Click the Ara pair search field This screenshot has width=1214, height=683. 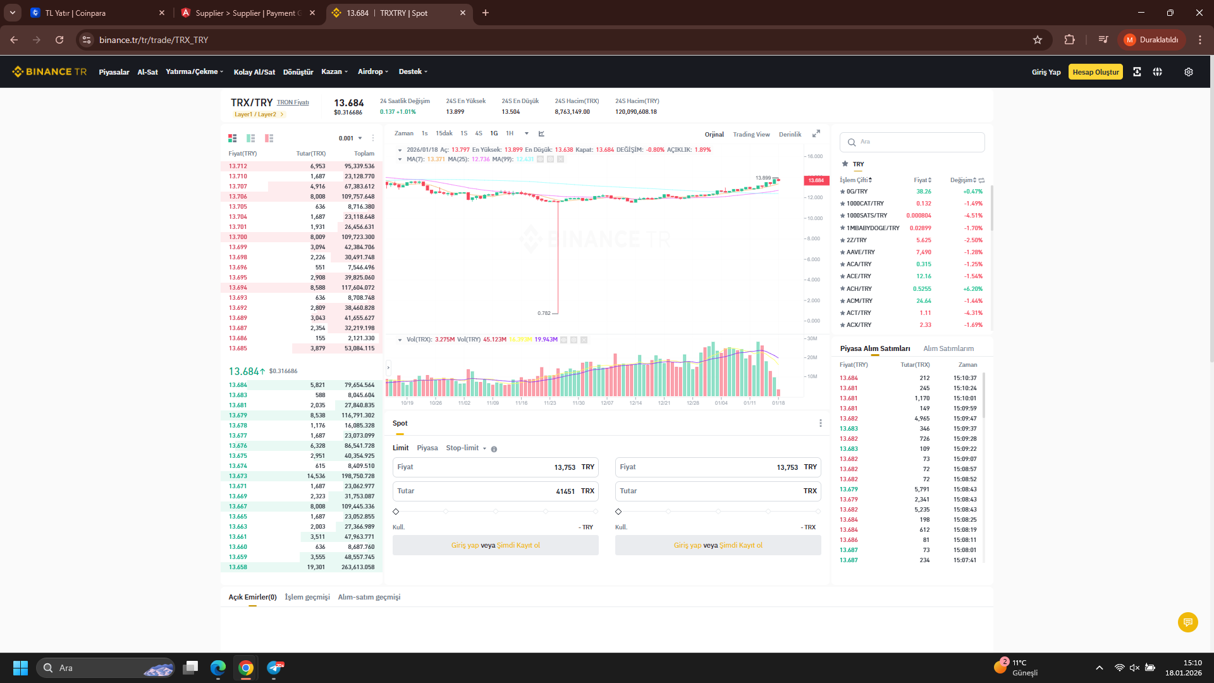pos(912,142)
